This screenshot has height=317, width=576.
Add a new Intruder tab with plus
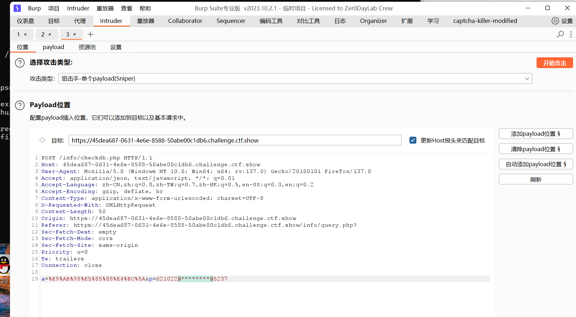[90, 34]
